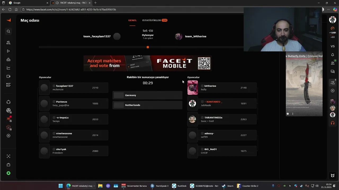Viewport: 339px width, 190px height.
Task: Open team_k4therine team header
Action: (191, 36)
